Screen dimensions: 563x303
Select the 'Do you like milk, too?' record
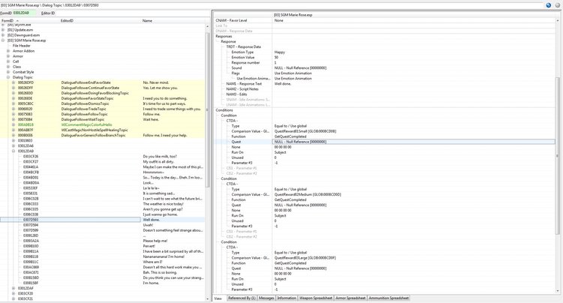click(102, 157)
